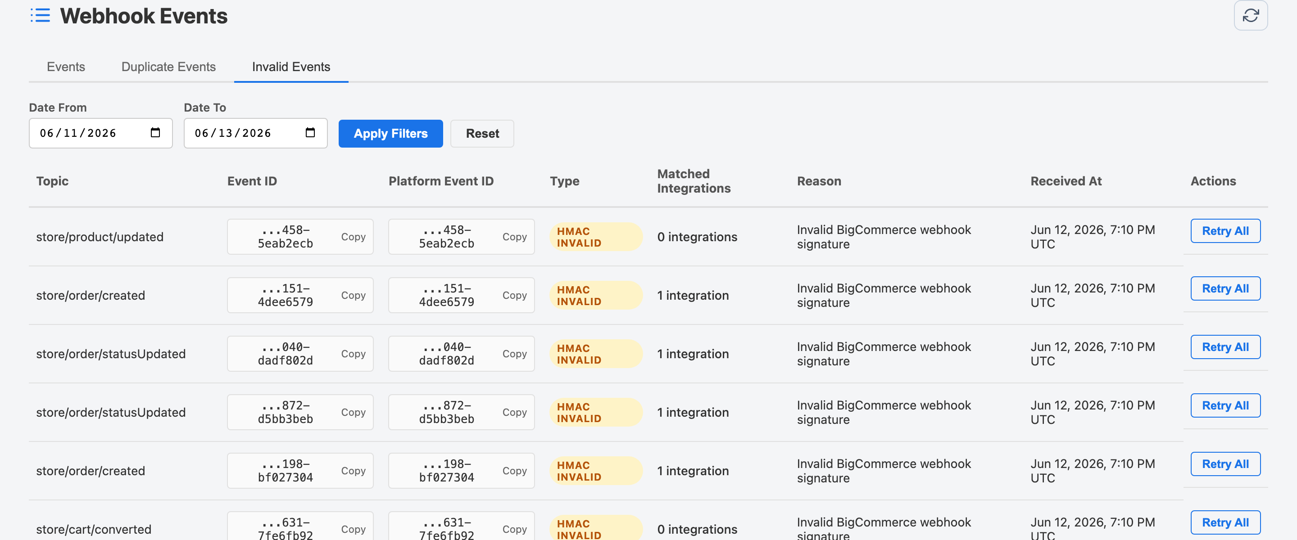Focus the Date To field 06/13/2026
Image resolution: width=1297 pixels, height=540 pixels.
[x=256, y=133]
